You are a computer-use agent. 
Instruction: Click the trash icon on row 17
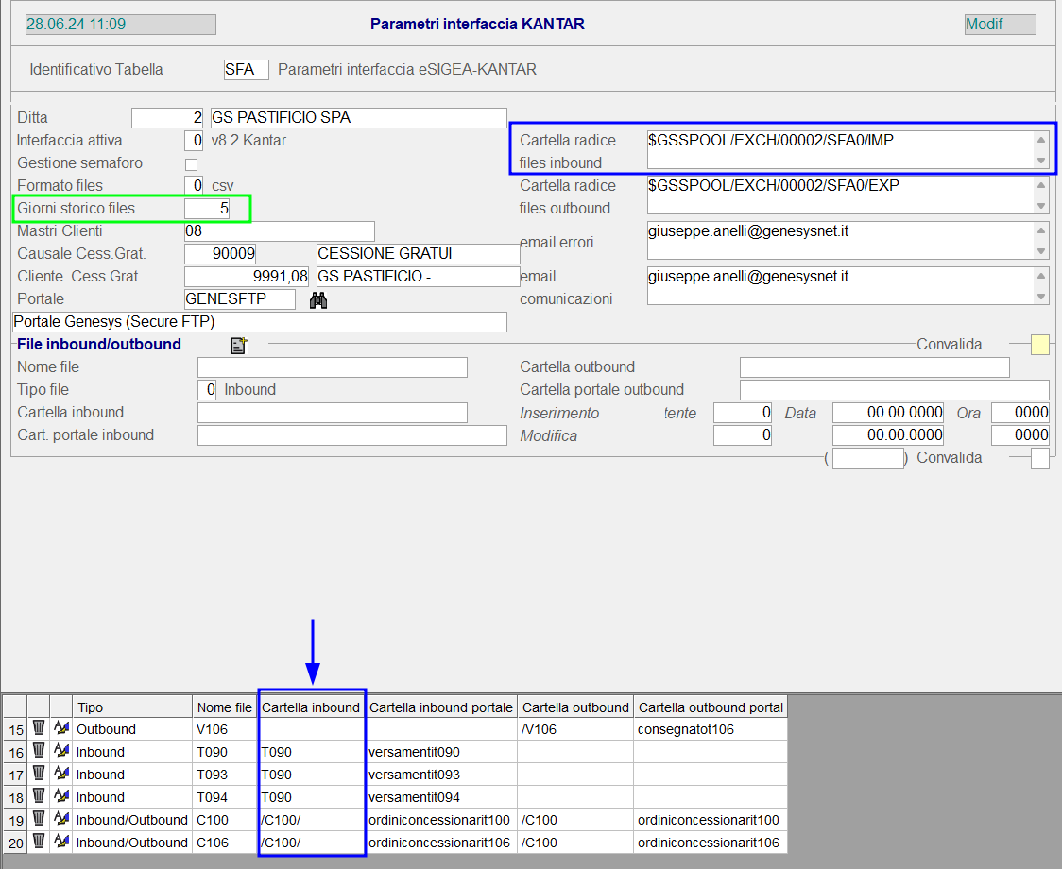click(x=39, y=774)
